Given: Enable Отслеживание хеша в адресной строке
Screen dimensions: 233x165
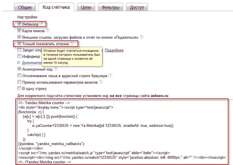Looking at the screenshot, I should pyautogui.click(x=19, y=75).
